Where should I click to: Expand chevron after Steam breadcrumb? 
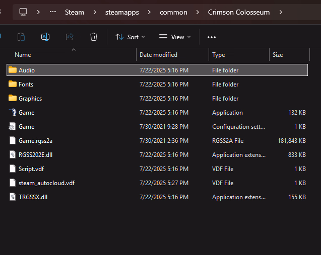click(95, 12)
